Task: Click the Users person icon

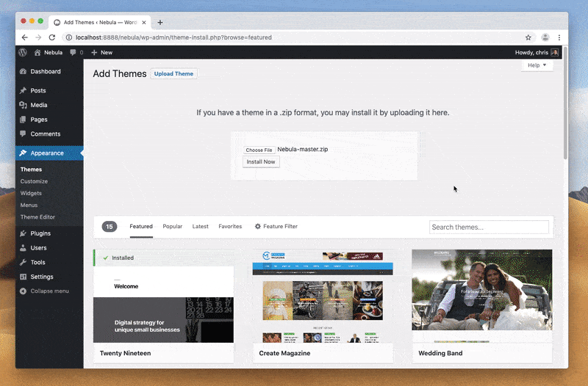Action: click(24, 248)
